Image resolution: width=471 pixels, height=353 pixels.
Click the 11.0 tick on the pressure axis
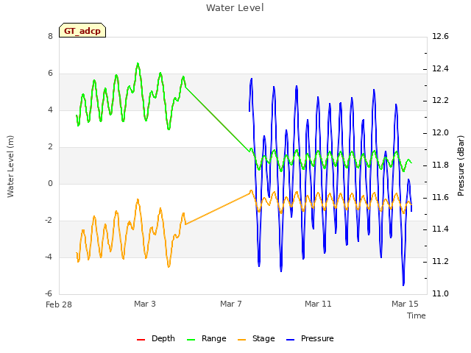tap(440, 293)
